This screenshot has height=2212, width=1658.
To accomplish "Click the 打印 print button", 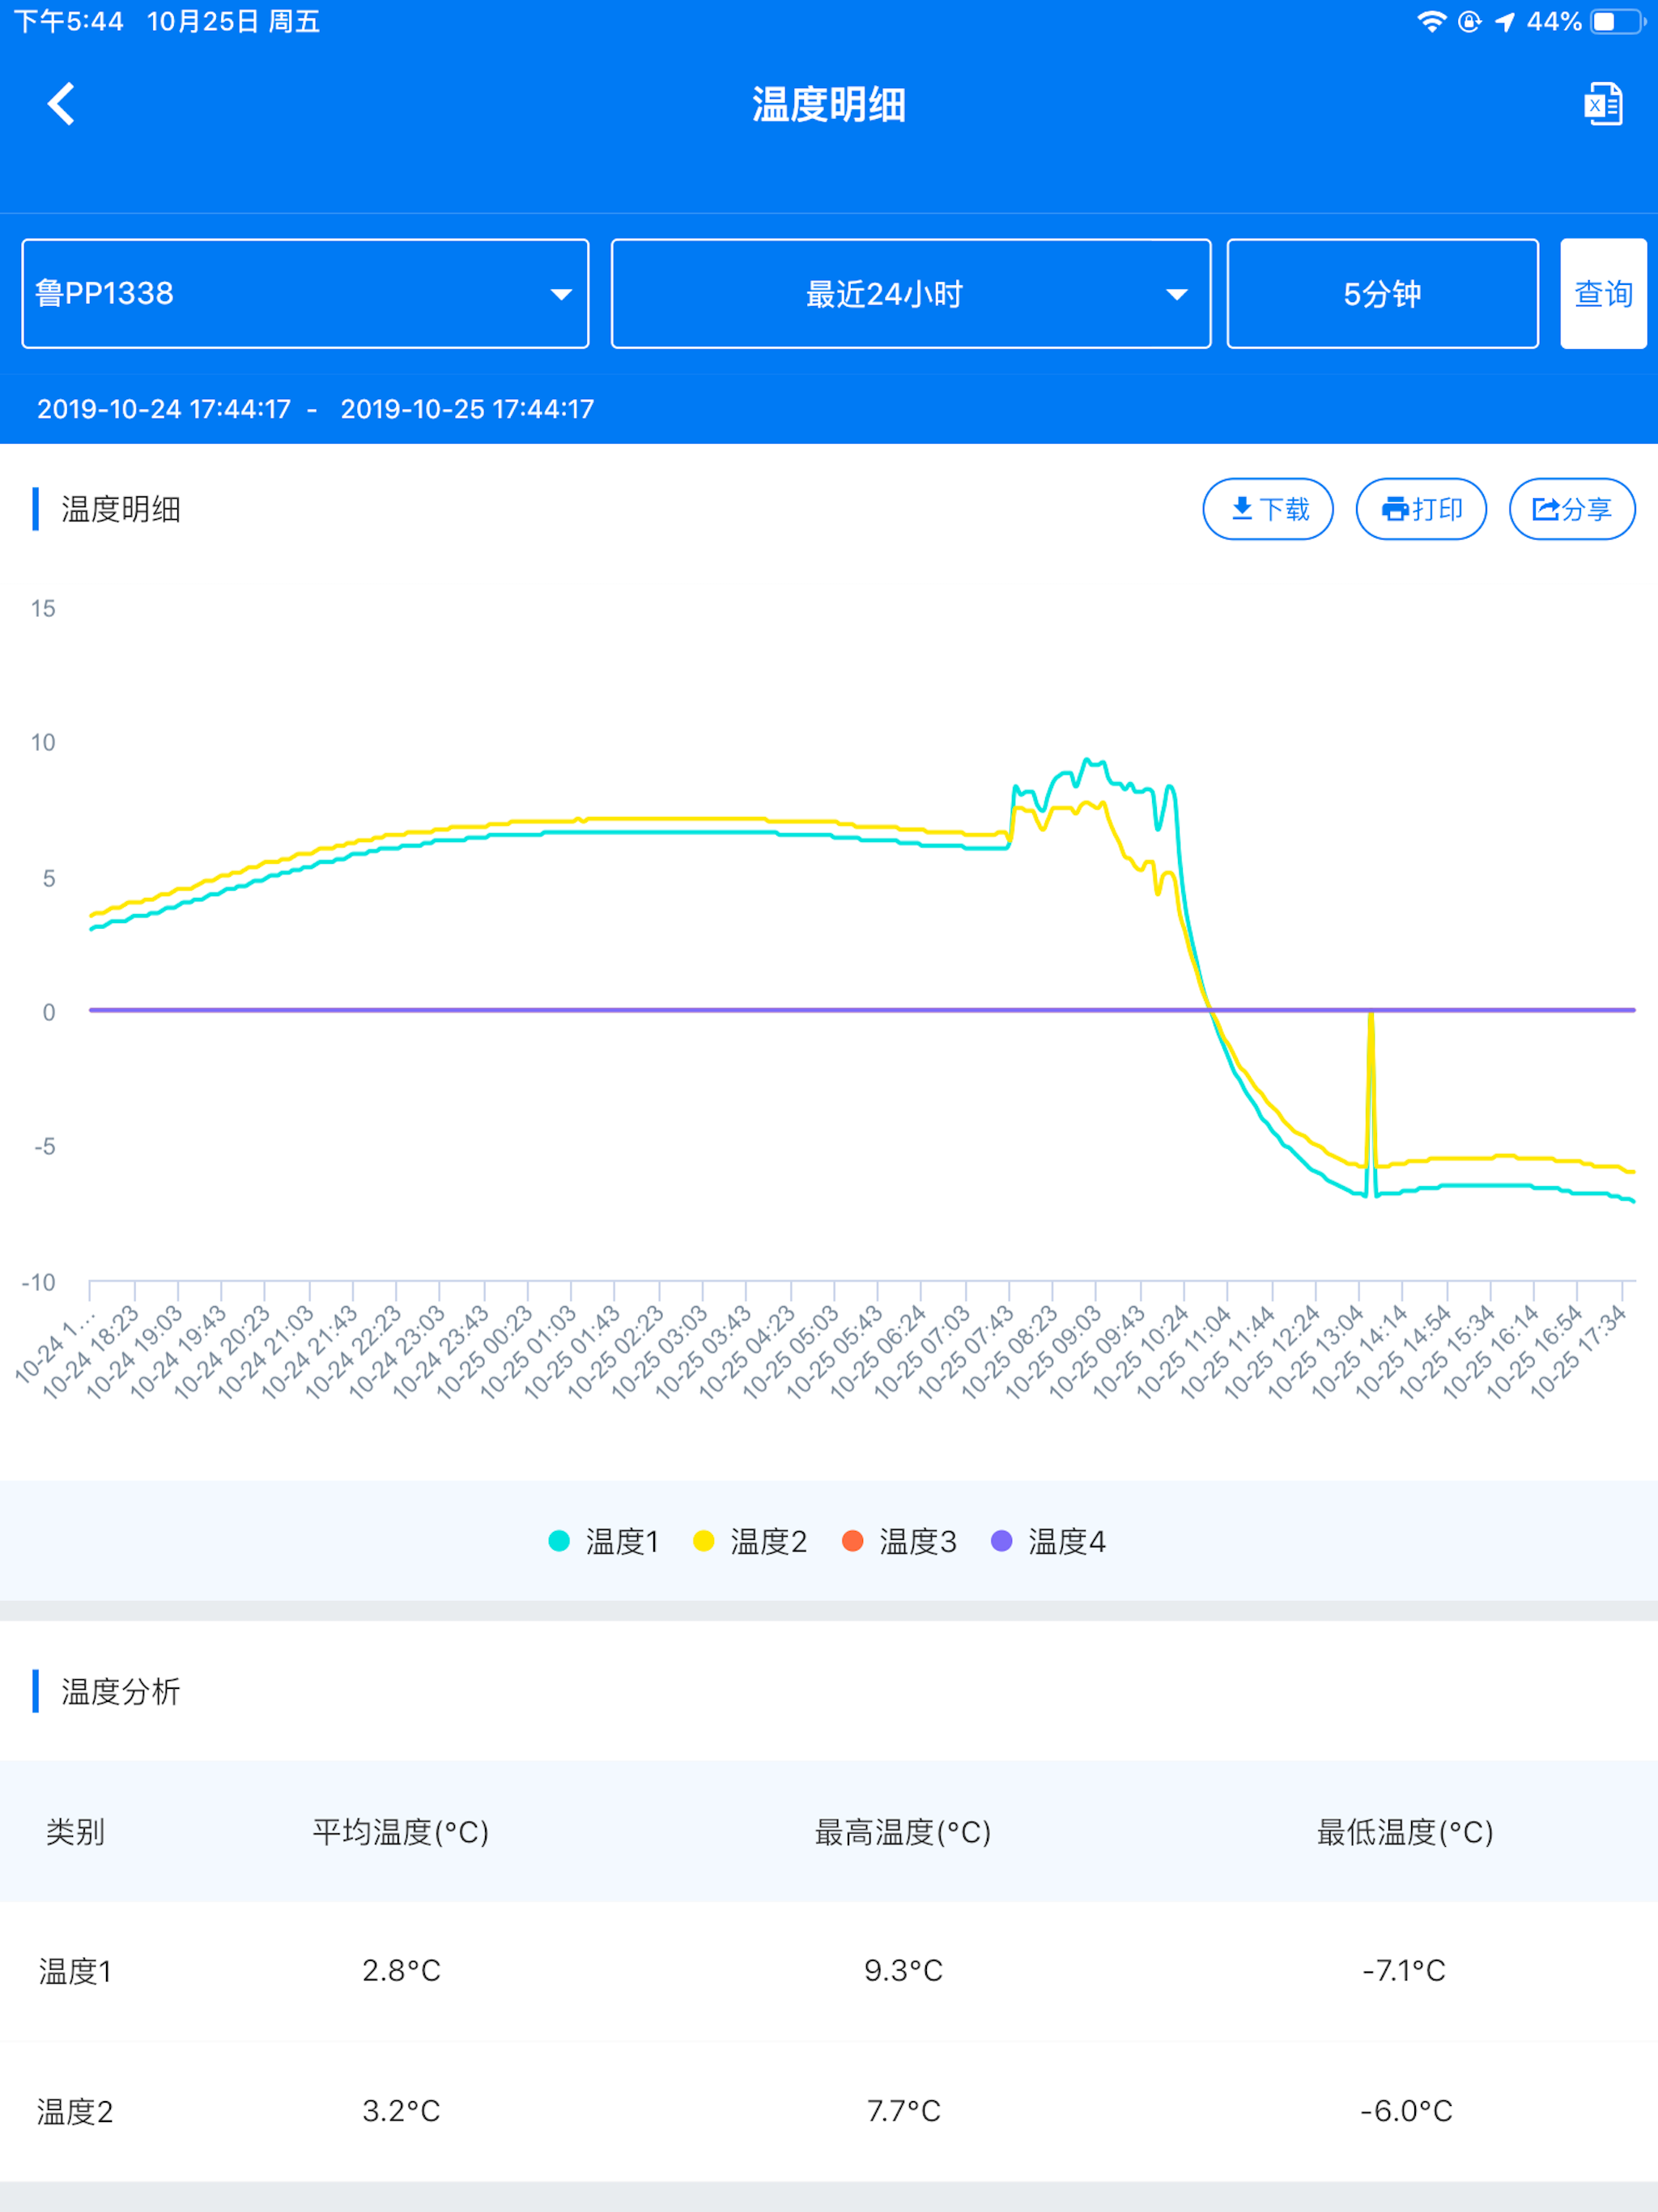I will 1421,509.
